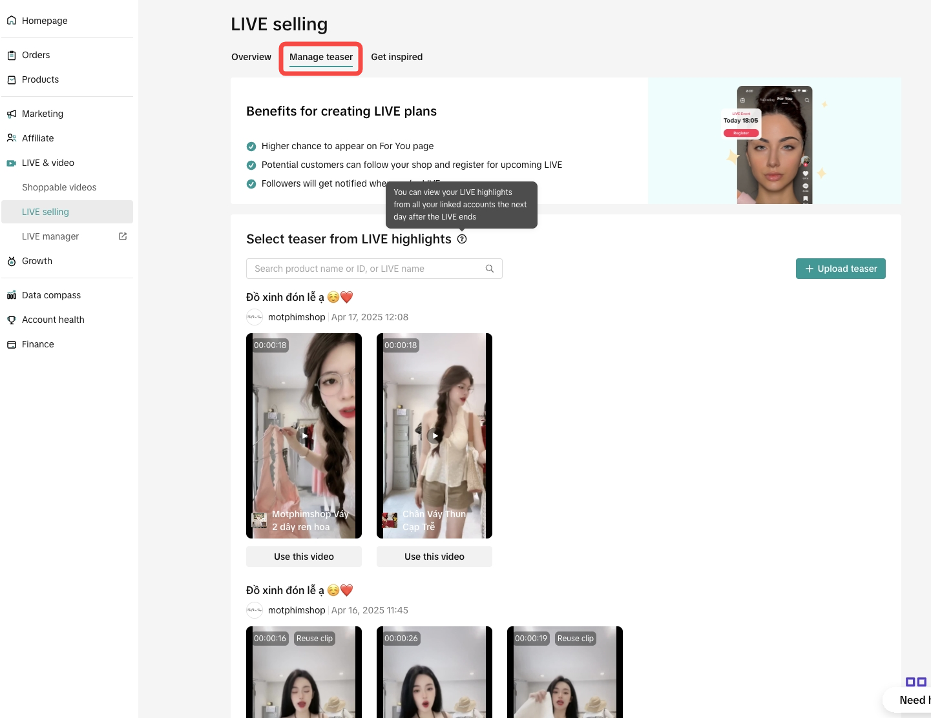The width and height of the screenshot is (931, 718).
Task: Click the Products bag icon
Action: coord(12,80)
